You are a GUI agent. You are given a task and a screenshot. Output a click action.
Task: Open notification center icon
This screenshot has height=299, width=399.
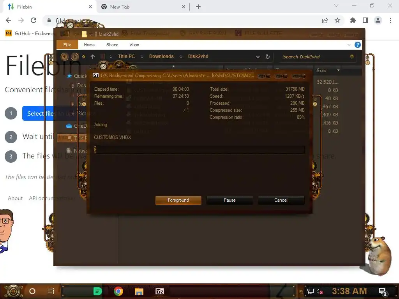(383, 292)
